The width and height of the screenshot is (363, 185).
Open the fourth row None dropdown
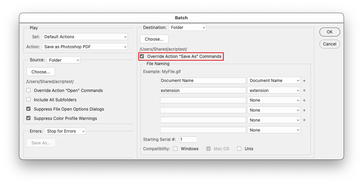coord(274,110)
